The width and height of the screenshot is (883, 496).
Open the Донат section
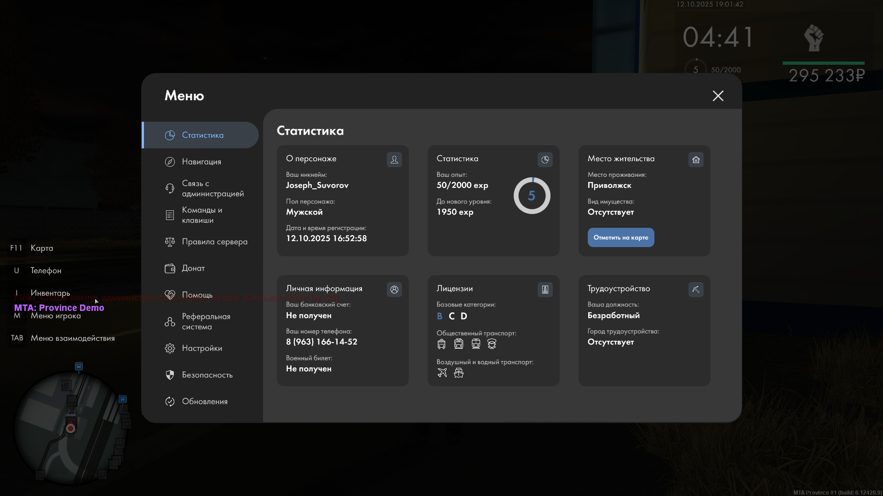193,268
